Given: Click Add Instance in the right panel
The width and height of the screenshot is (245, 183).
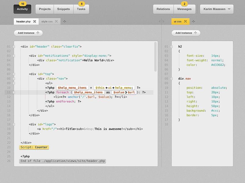Looking at the screenshot, I should click(x=186, y=33).
